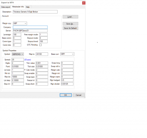Click the Margin calc field
The width and height of the screenshot is (147, 138).
[x=67, y=70]
